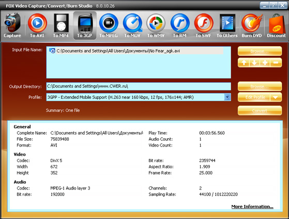Image resolution: width=289 pixels, height=219 pixels.
Task: Click the Play Time value 00:03:56.560
Action: [212, 133]
